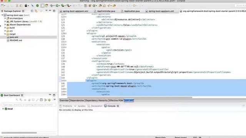Click the git-commit-id-plugin artifactId text

(x=118, y=39)
